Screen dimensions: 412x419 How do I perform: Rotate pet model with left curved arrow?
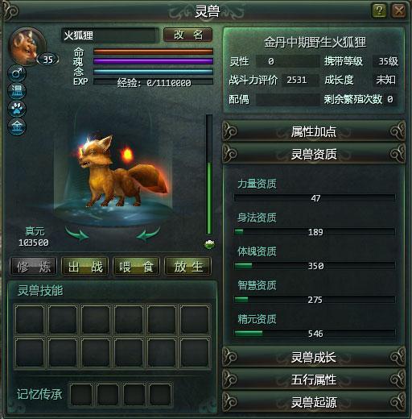(x=77, y=234)
